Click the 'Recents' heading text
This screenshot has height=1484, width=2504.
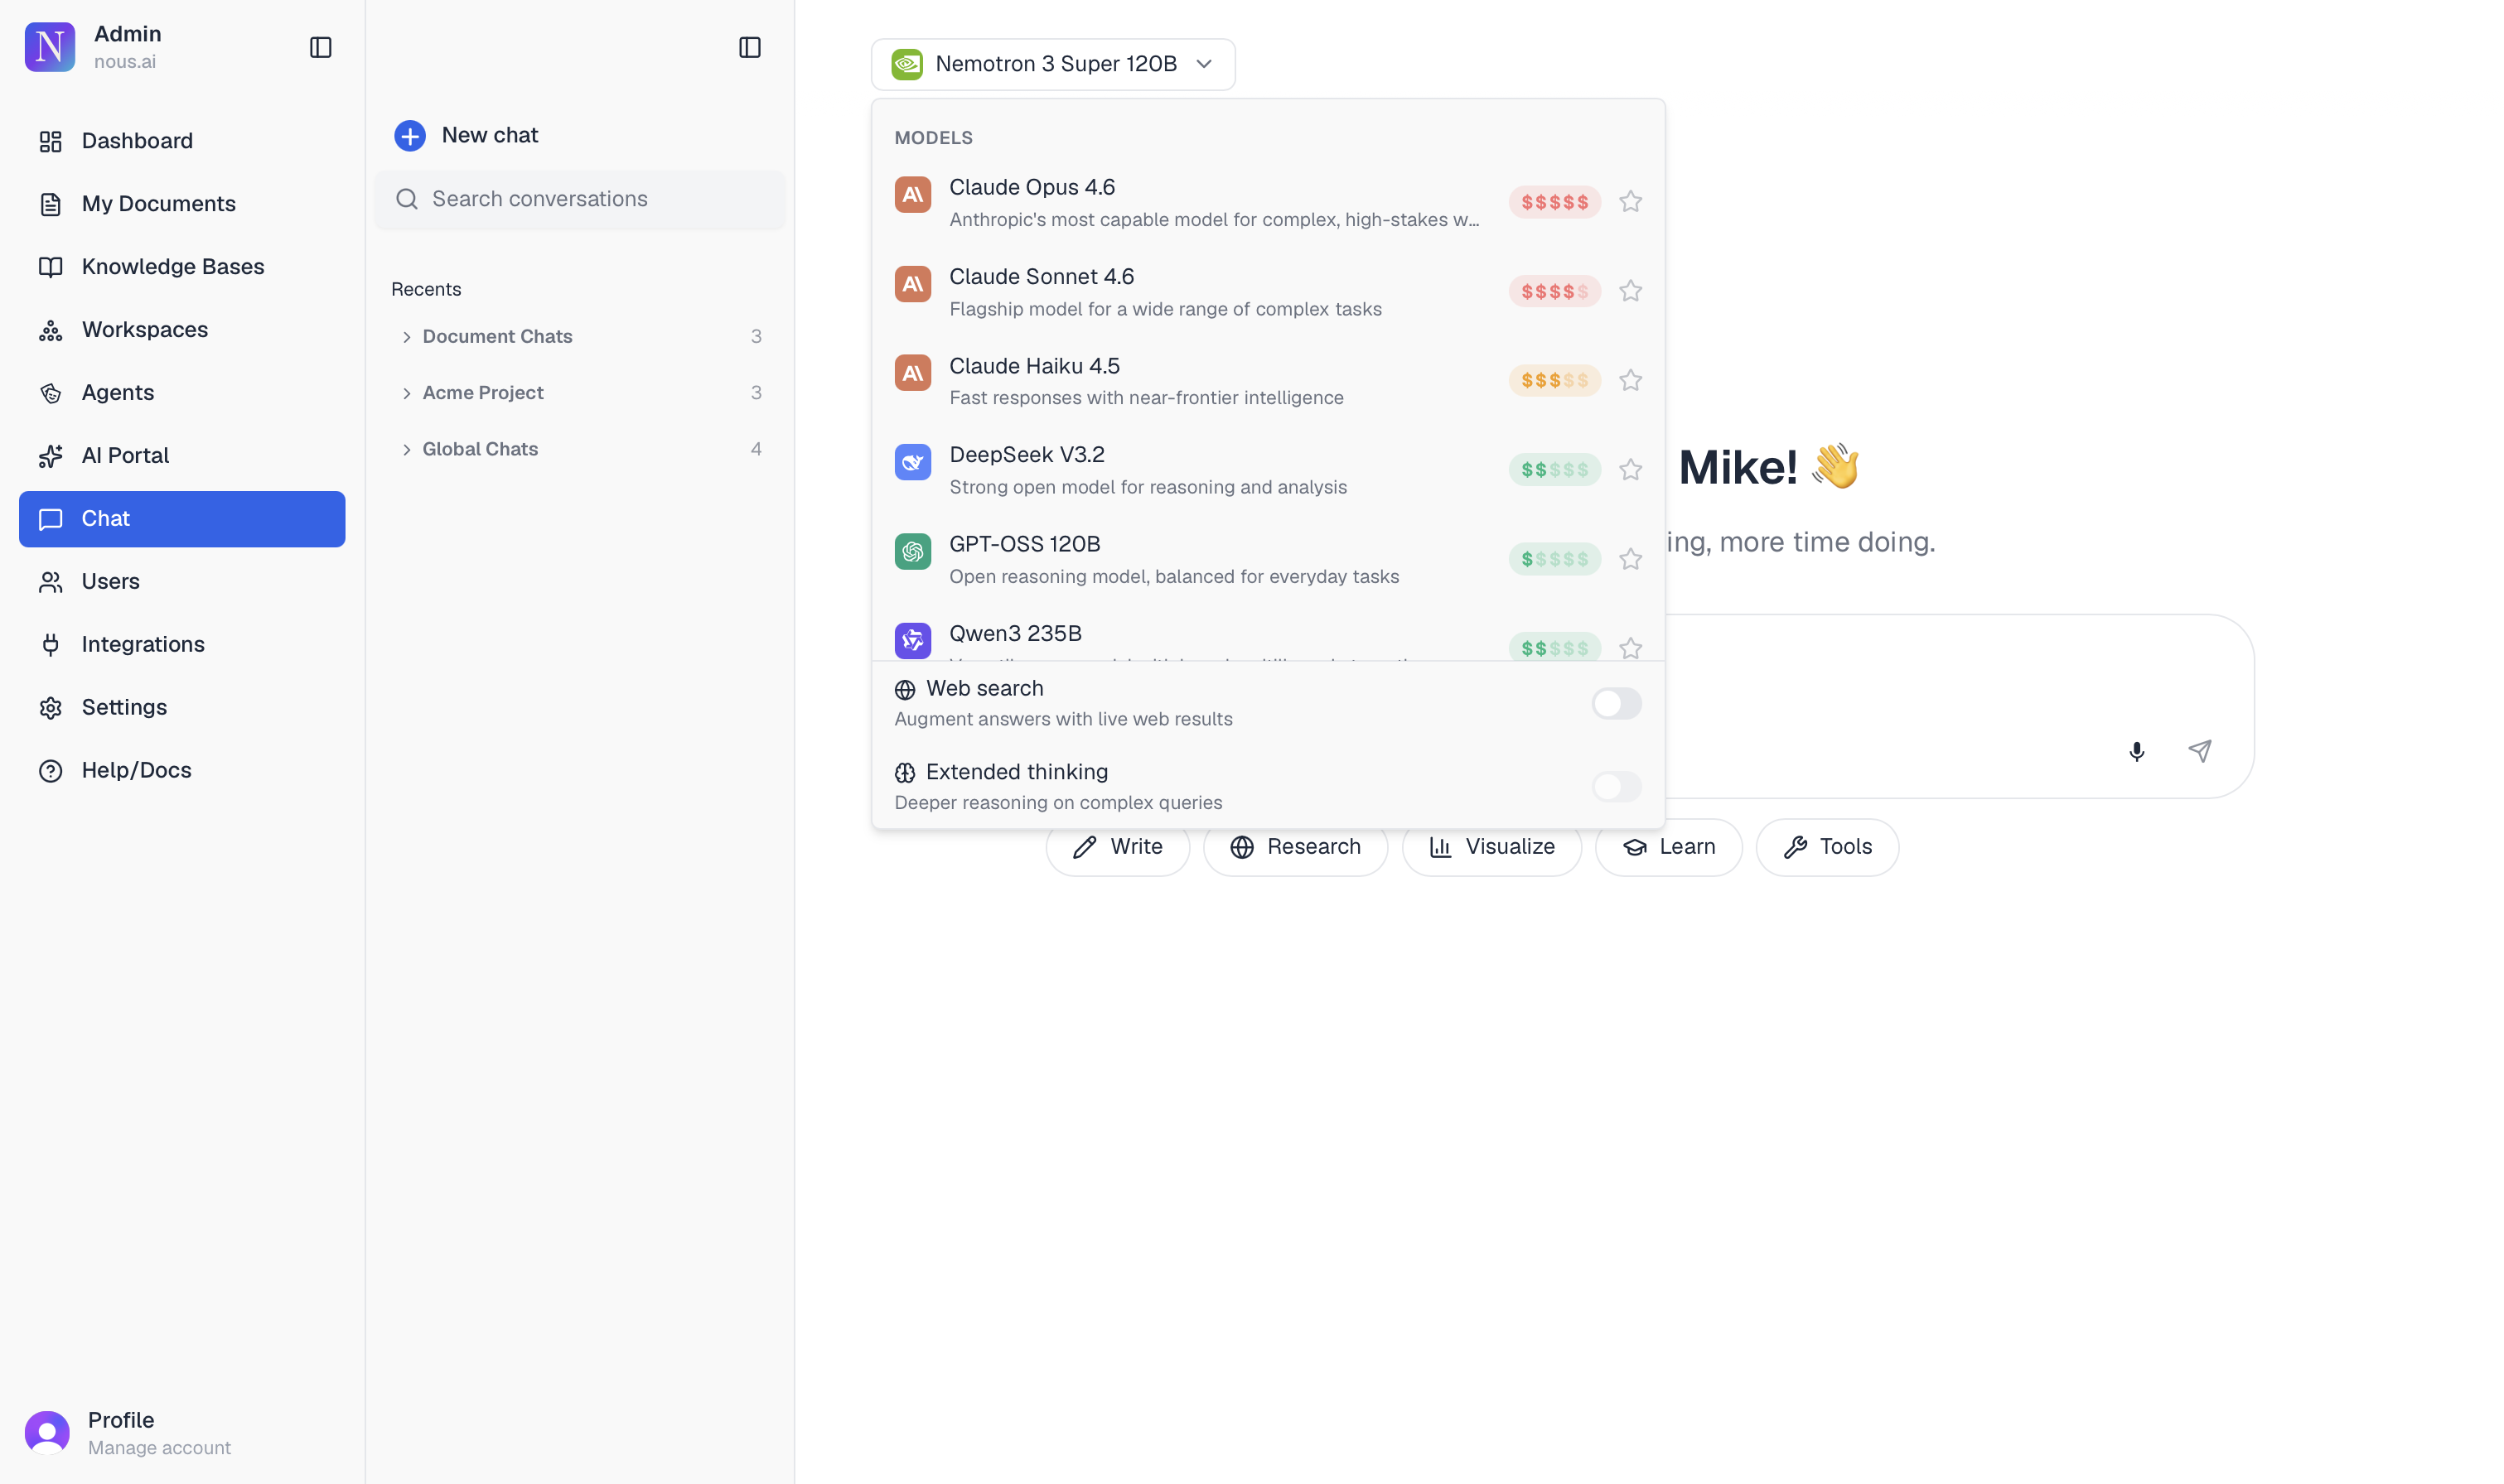(426, 290)
